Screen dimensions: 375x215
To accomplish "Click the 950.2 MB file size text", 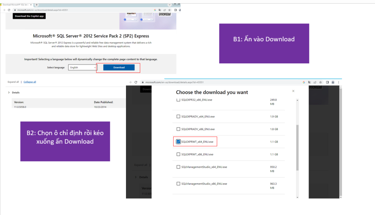I will (x=273, y=169).
